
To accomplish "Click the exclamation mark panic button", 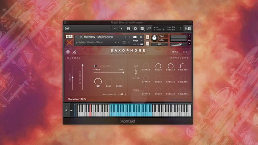I will coord(180,29).
